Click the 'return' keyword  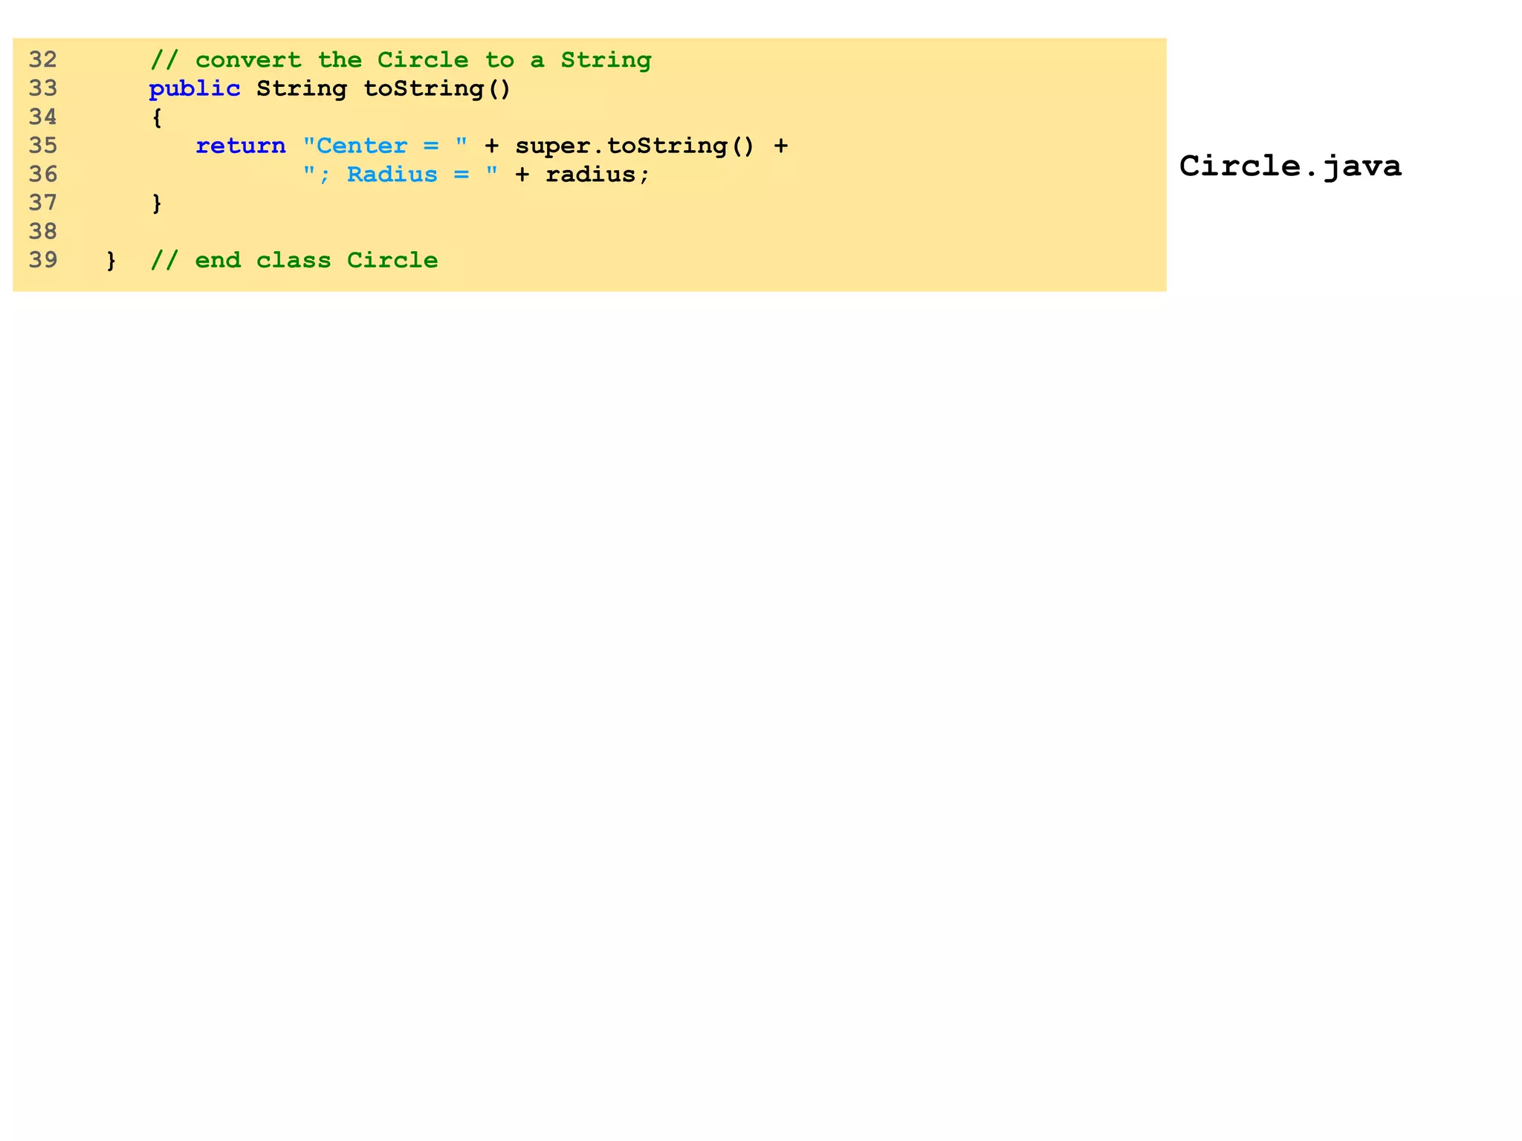pyautogui.click(x=240, y=146)
